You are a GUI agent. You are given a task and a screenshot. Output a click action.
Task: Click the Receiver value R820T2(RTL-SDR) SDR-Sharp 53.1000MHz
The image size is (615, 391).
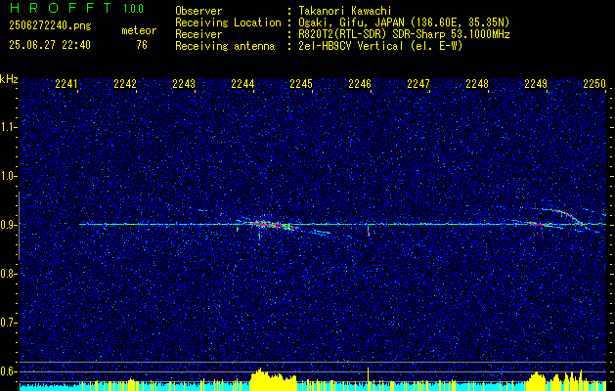pyautogui.click(x=404, y=34)
